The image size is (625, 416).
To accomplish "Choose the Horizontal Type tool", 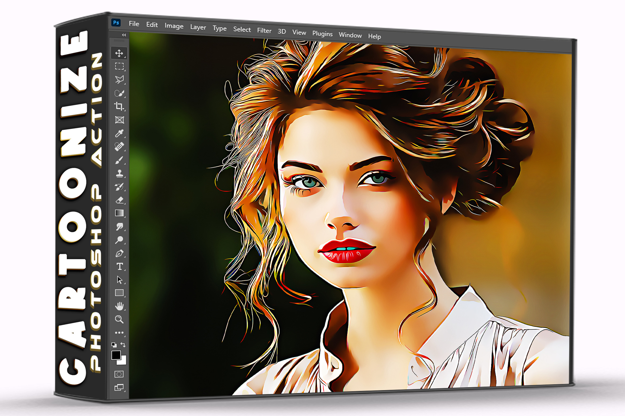I will coord(120,266).
